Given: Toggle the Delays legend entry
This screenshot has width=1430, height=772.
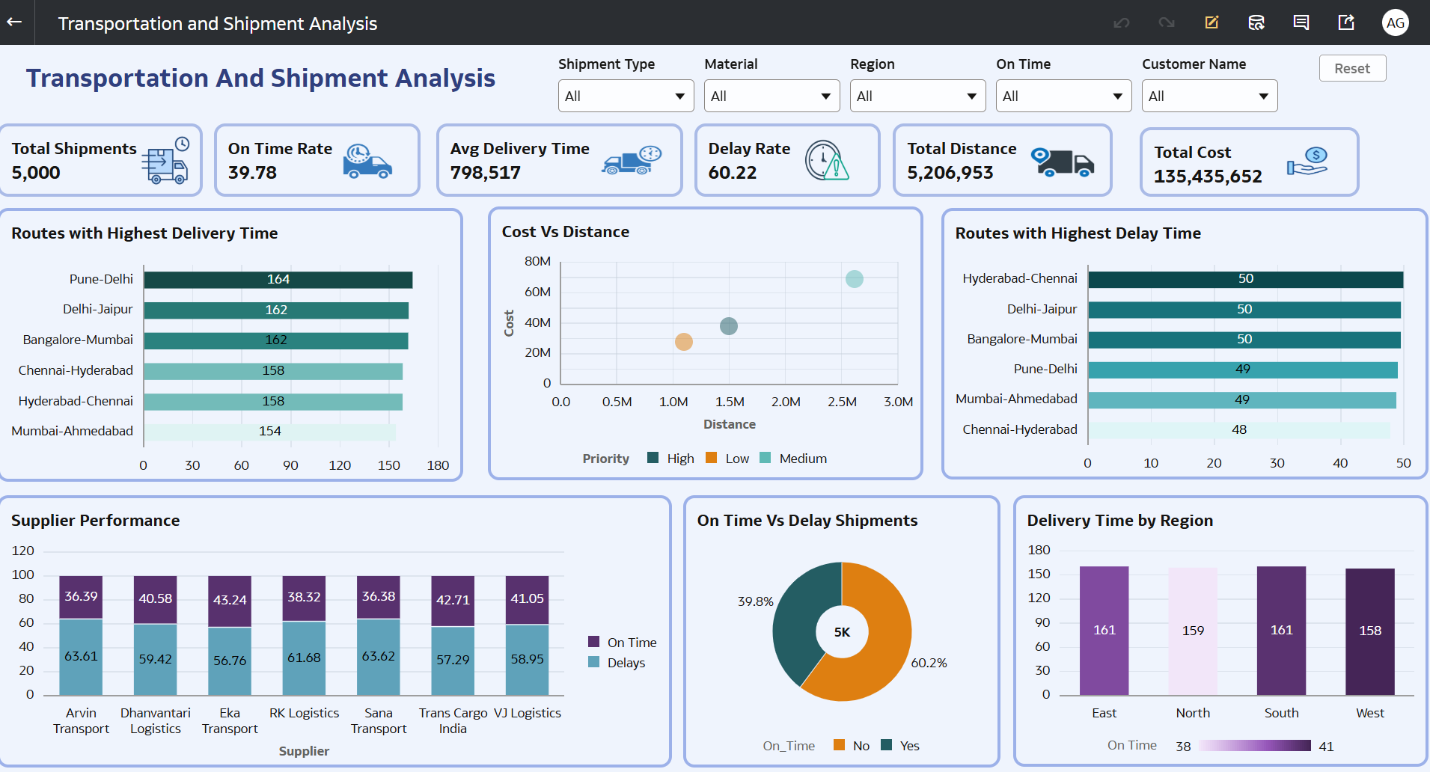Looking at the screenshot, I should click(x=617, y=663).
